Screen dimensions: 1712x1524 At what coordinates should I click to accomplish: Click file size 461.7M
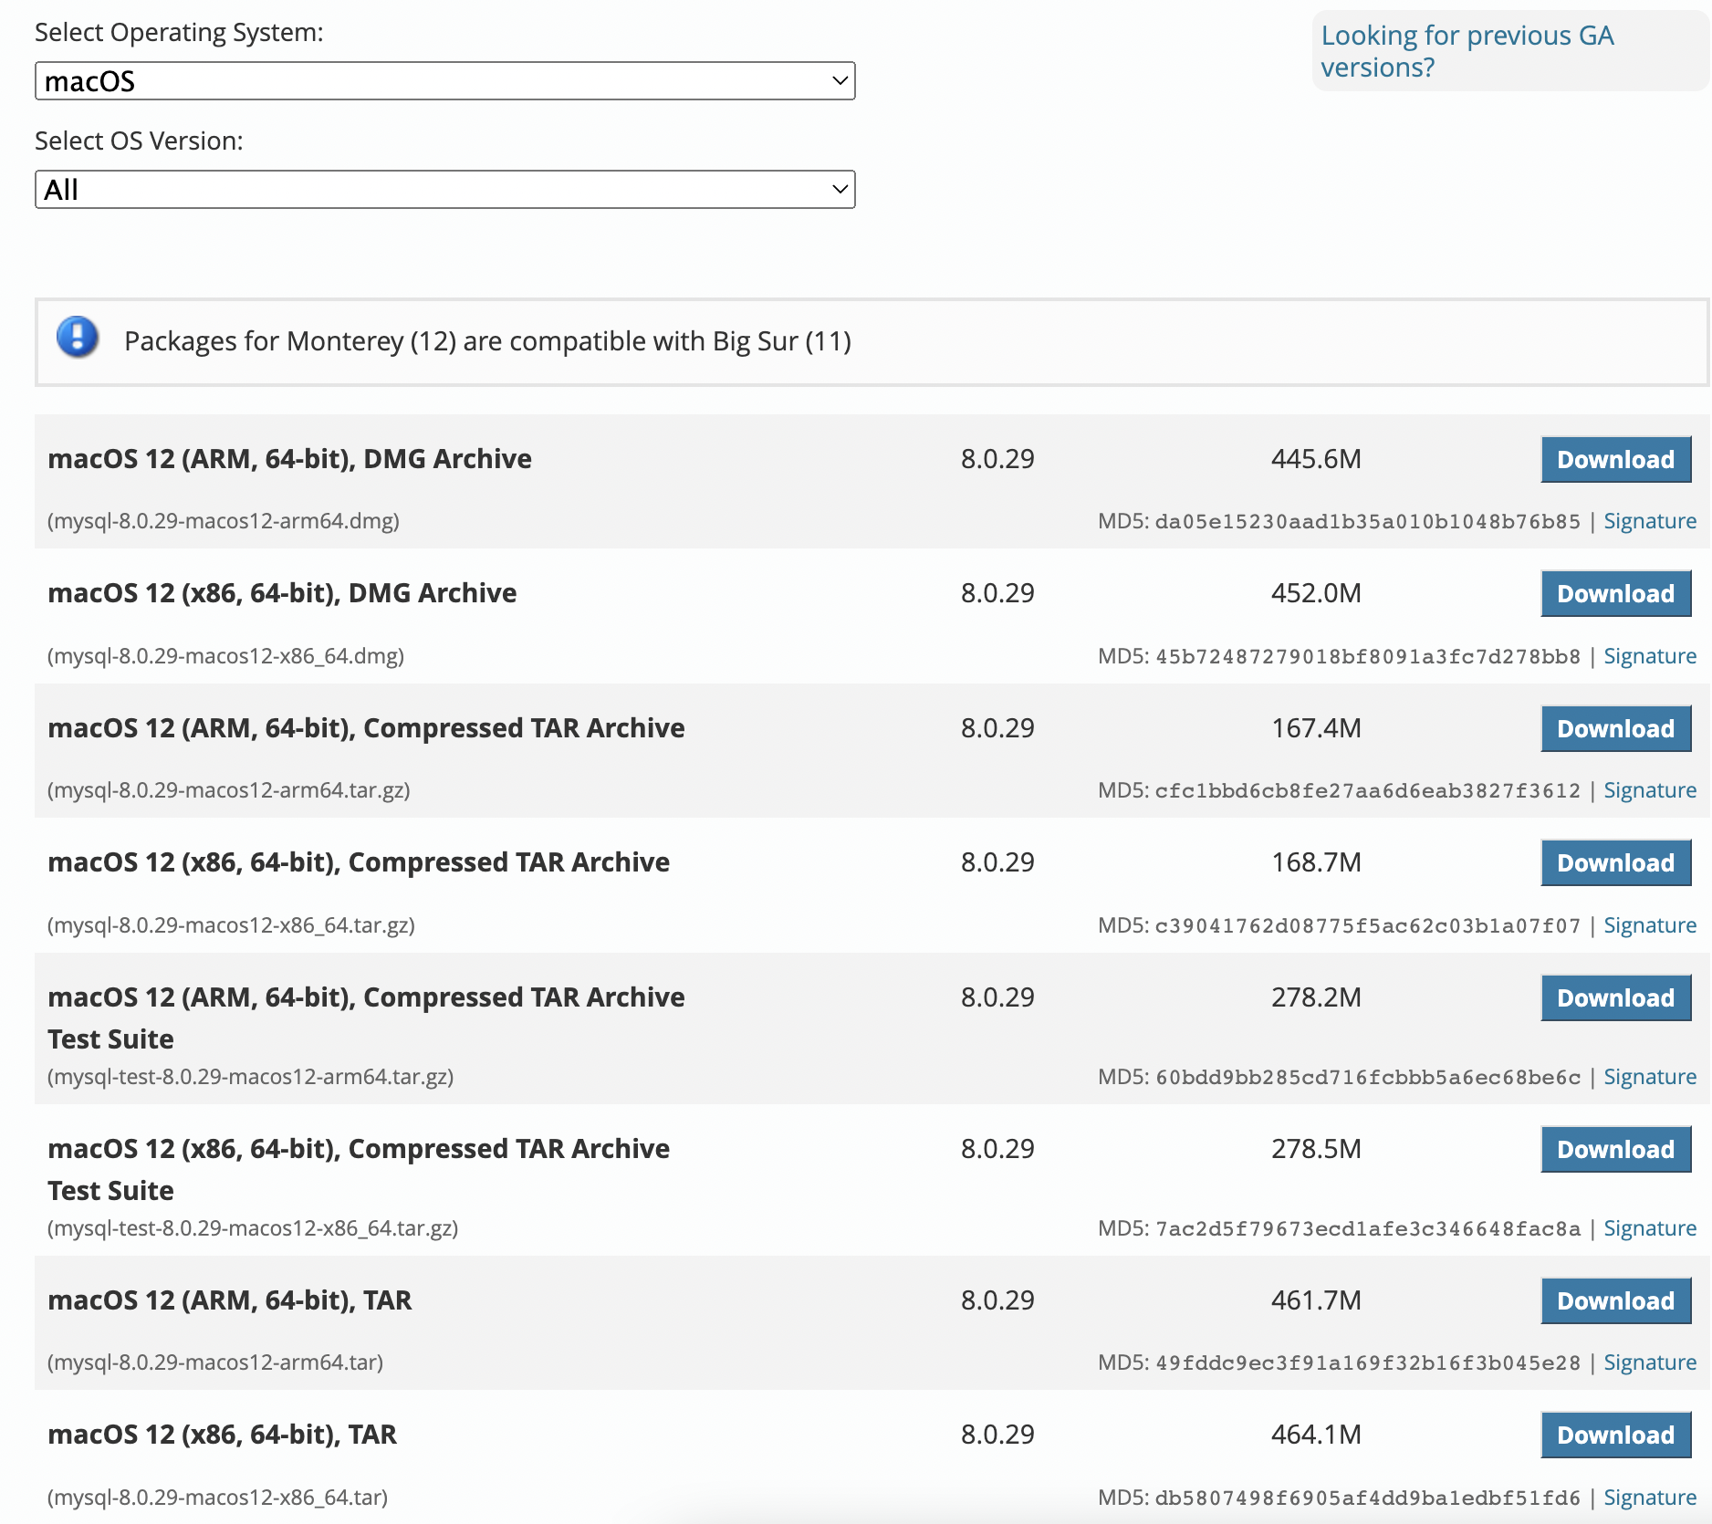[x=1316, y=1300]
